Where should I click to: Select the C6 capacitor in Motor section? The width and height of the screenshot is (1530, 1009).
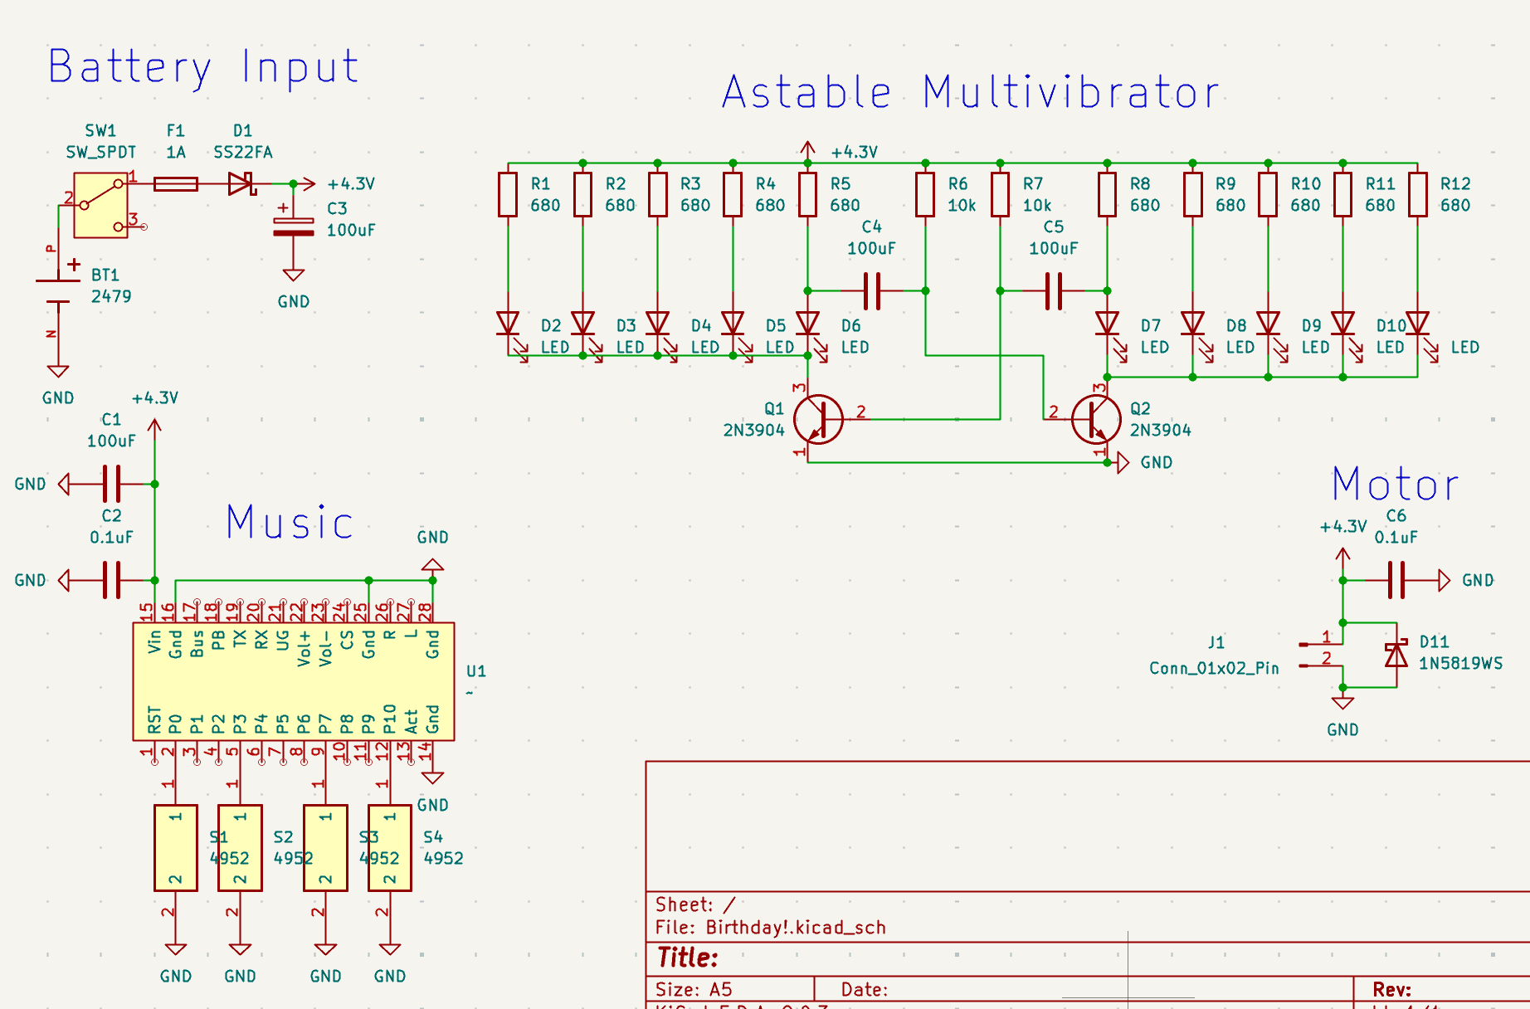coord(1396,580)
